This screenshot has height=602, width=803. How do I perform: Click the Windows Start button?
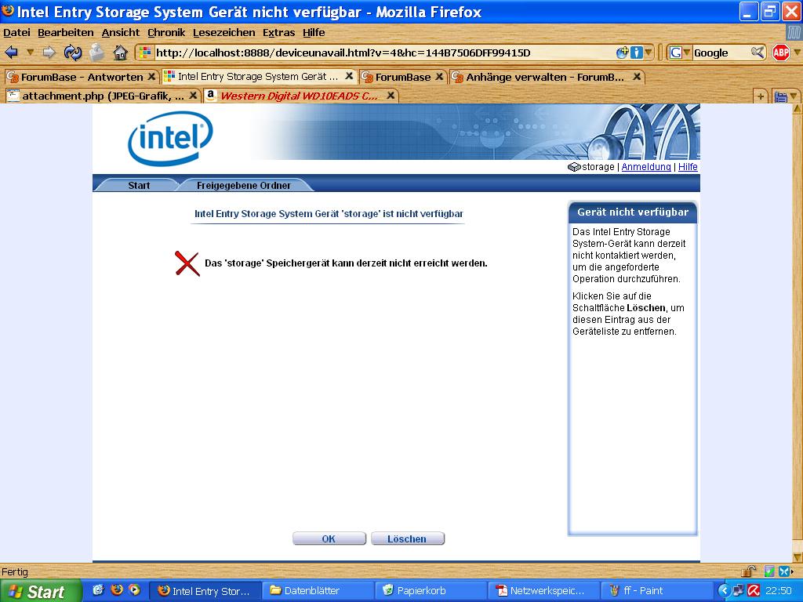point(40,591)
